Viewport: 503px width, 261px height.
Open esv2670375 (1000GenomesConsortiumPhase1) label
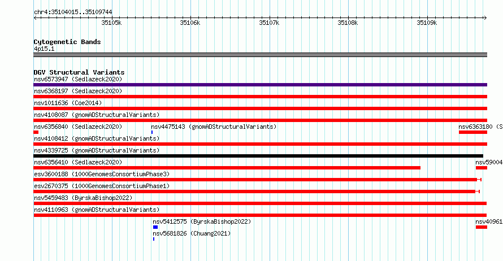102,186
